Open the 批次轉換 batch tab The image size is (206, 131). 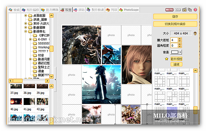point(49,10)
